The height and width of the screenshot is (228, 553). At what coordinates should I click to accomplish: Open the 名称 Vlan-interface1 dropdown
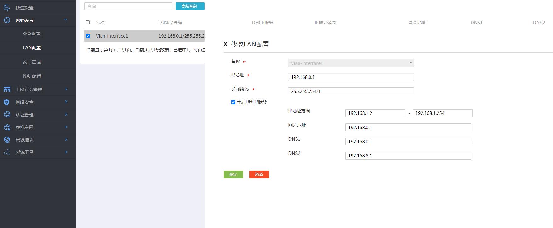351,63
